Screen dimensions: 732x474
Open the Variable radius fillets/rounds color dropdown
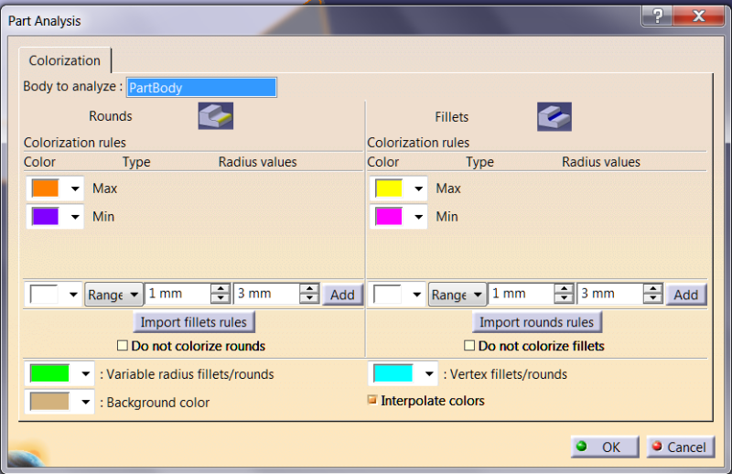coord(85,373)
